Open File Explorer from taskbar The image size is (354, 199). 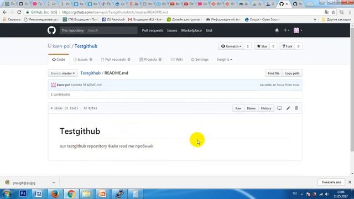click(x=86, y=194)
